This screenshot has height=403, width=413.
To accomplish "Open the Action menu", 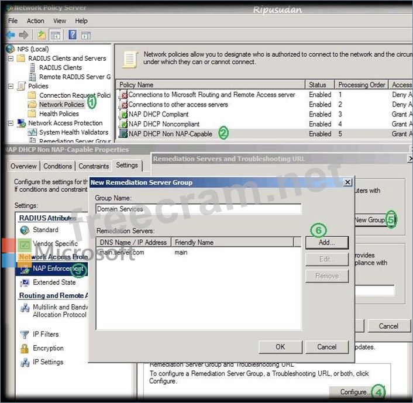I will pos(35,21).
